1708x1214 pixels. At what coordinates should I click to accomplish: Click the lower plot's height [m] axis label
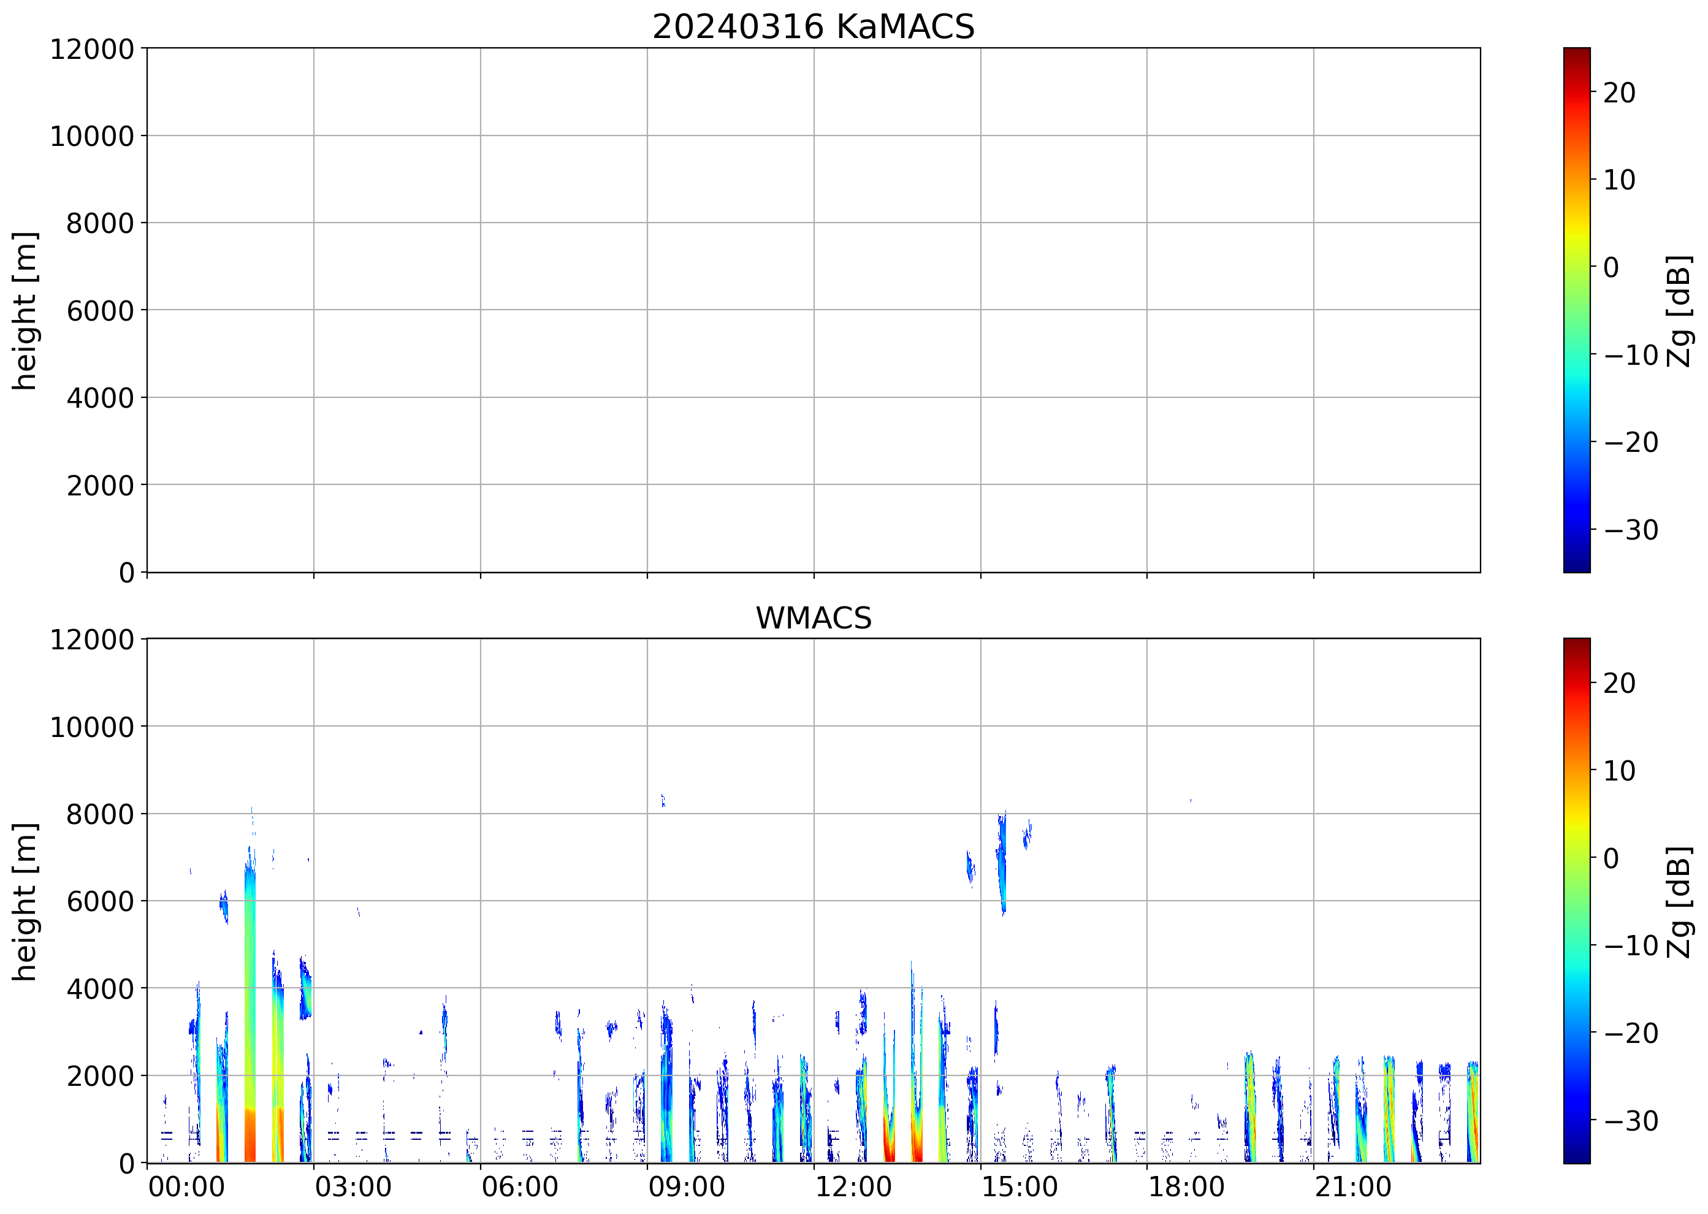click(x=25, y=901)
